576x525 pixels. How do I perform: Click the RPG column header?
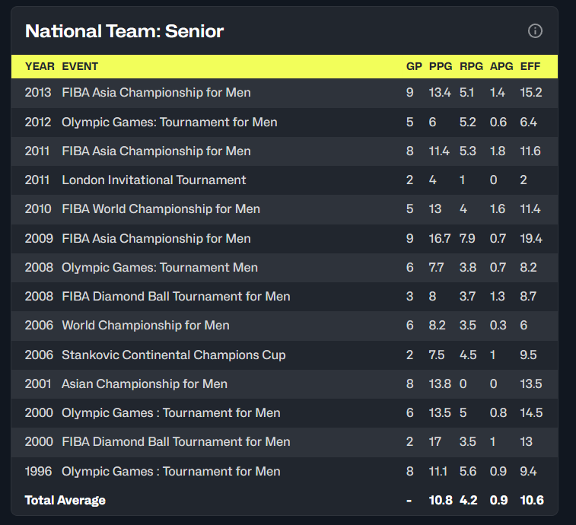pos(471,66)
